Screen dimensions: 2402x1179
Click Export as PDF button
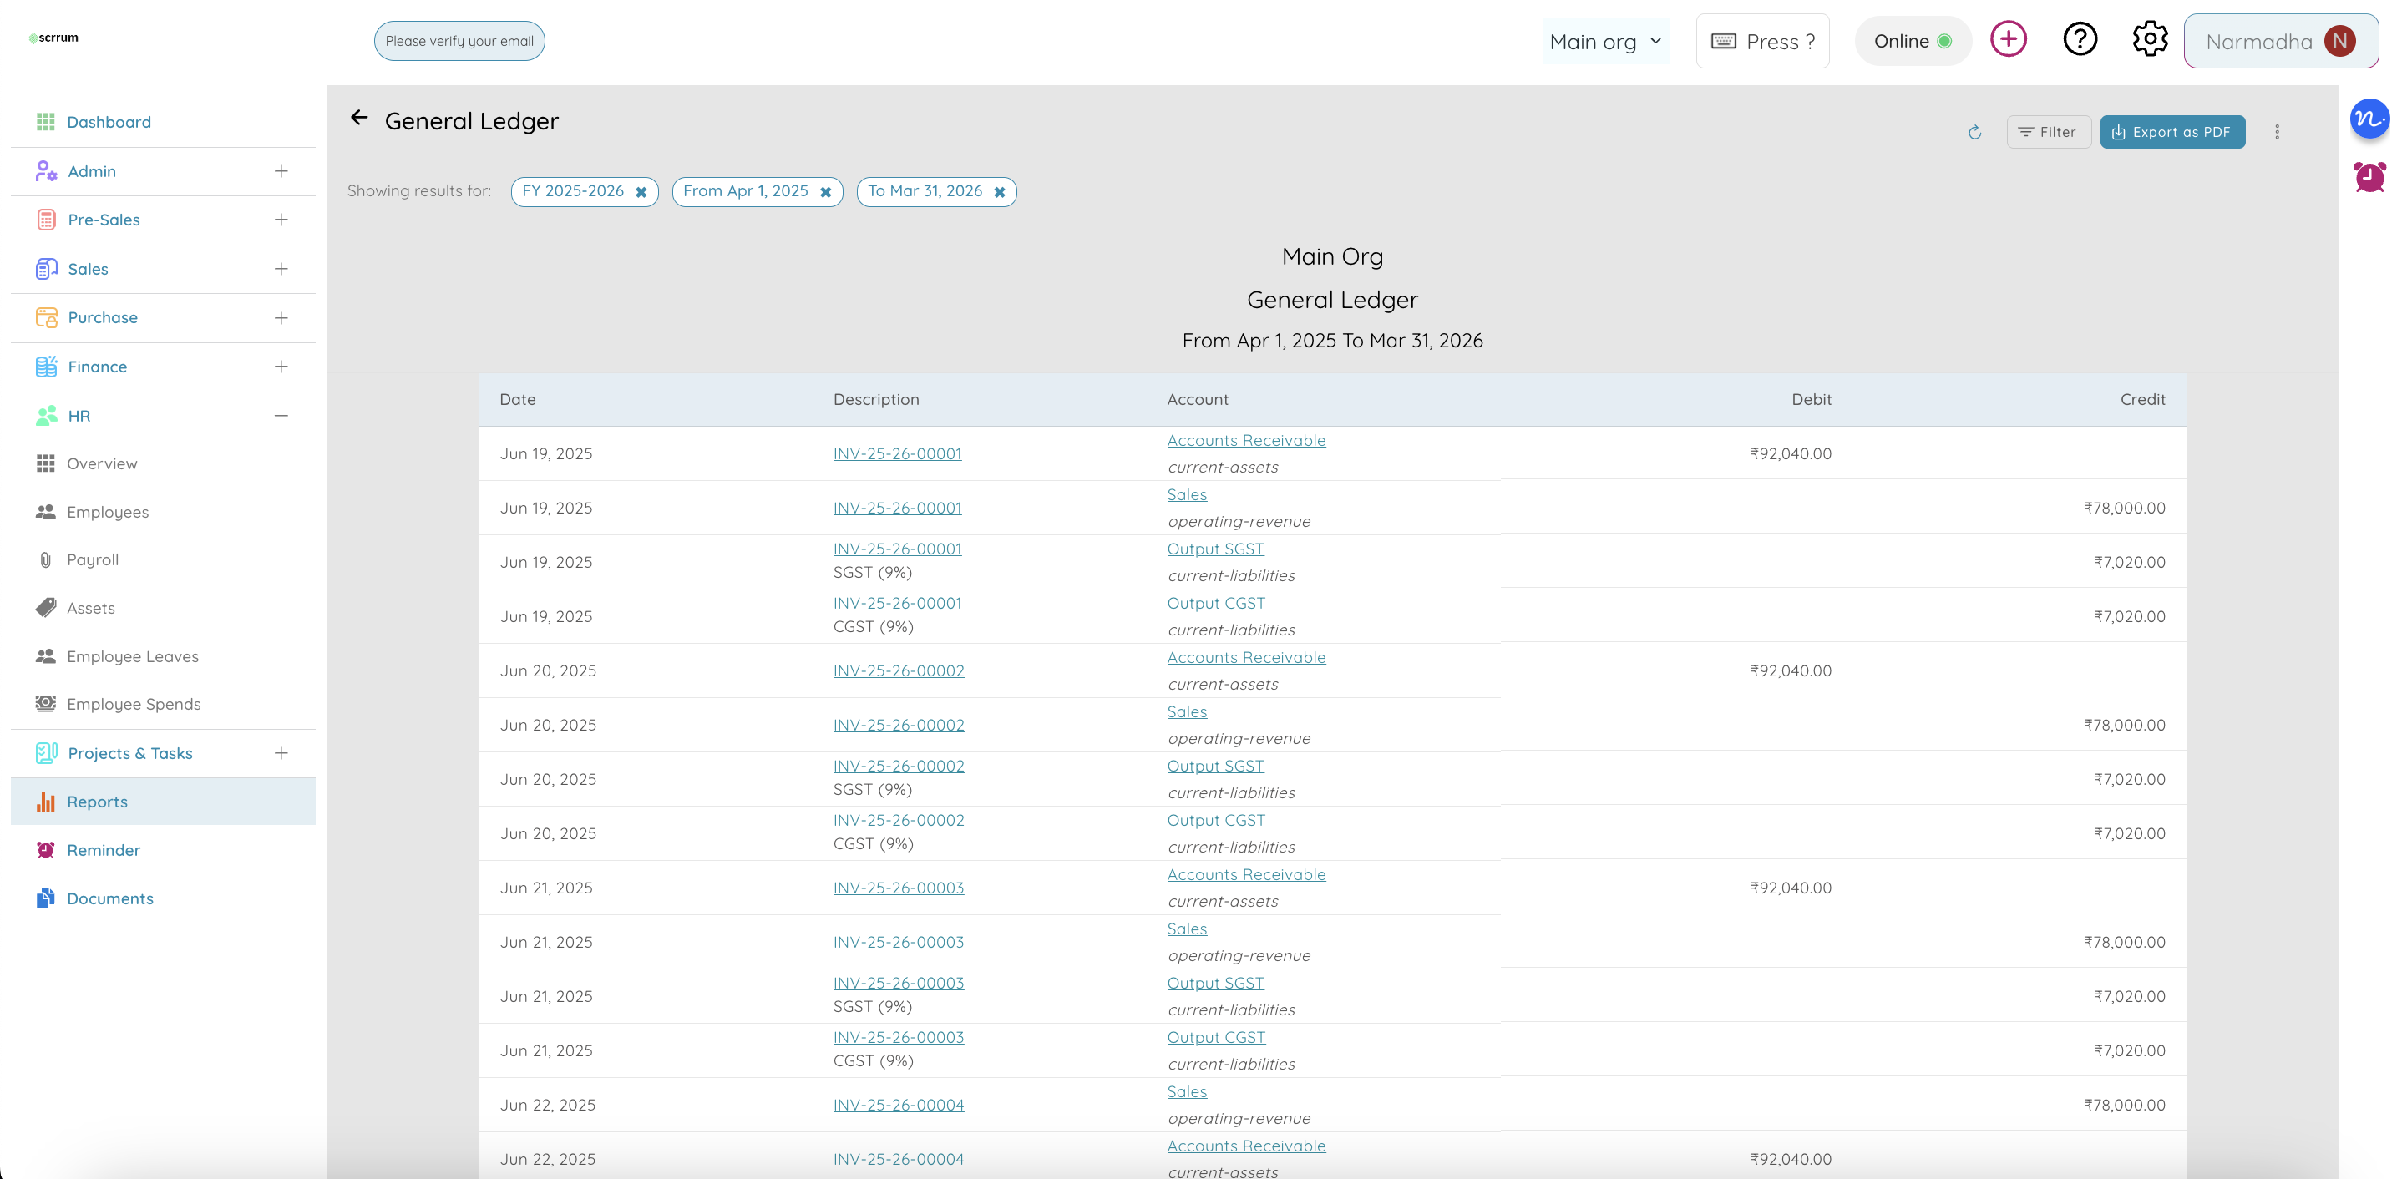coord(2172,131)
